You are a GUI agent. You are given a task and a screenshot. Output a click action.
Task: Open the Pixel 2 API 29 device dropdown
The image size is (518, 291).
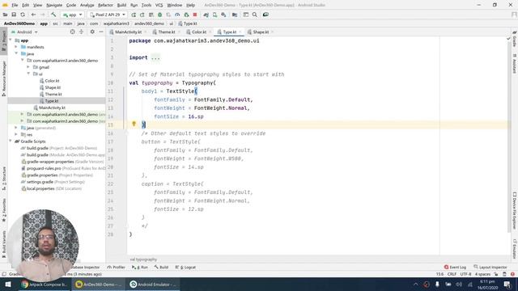point(108,15)
